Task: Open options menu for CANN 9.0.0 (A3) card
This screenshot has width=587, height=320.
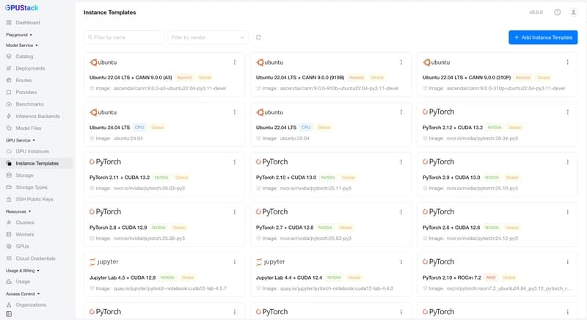Action: [x=235, y=62]
